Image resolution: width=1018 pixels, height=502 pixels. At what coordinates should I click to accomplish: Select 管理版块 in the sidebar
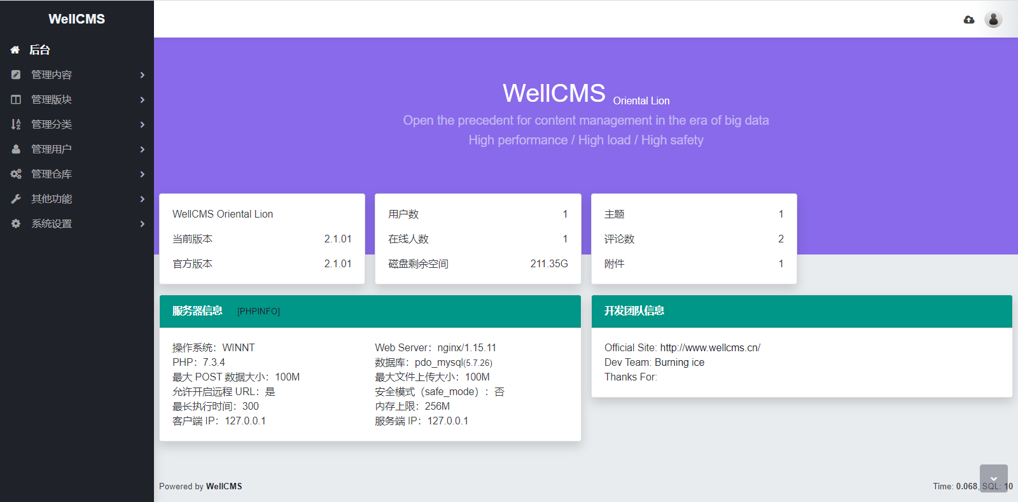click(77, 99)
